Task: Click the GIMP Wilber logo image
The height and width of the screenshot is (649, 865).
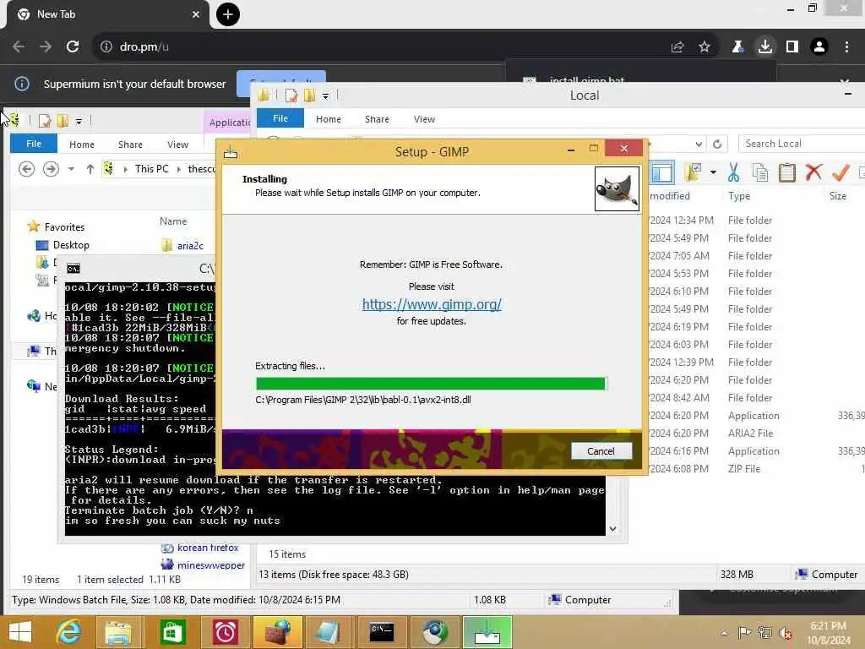Action: click(x=617, y=188)
